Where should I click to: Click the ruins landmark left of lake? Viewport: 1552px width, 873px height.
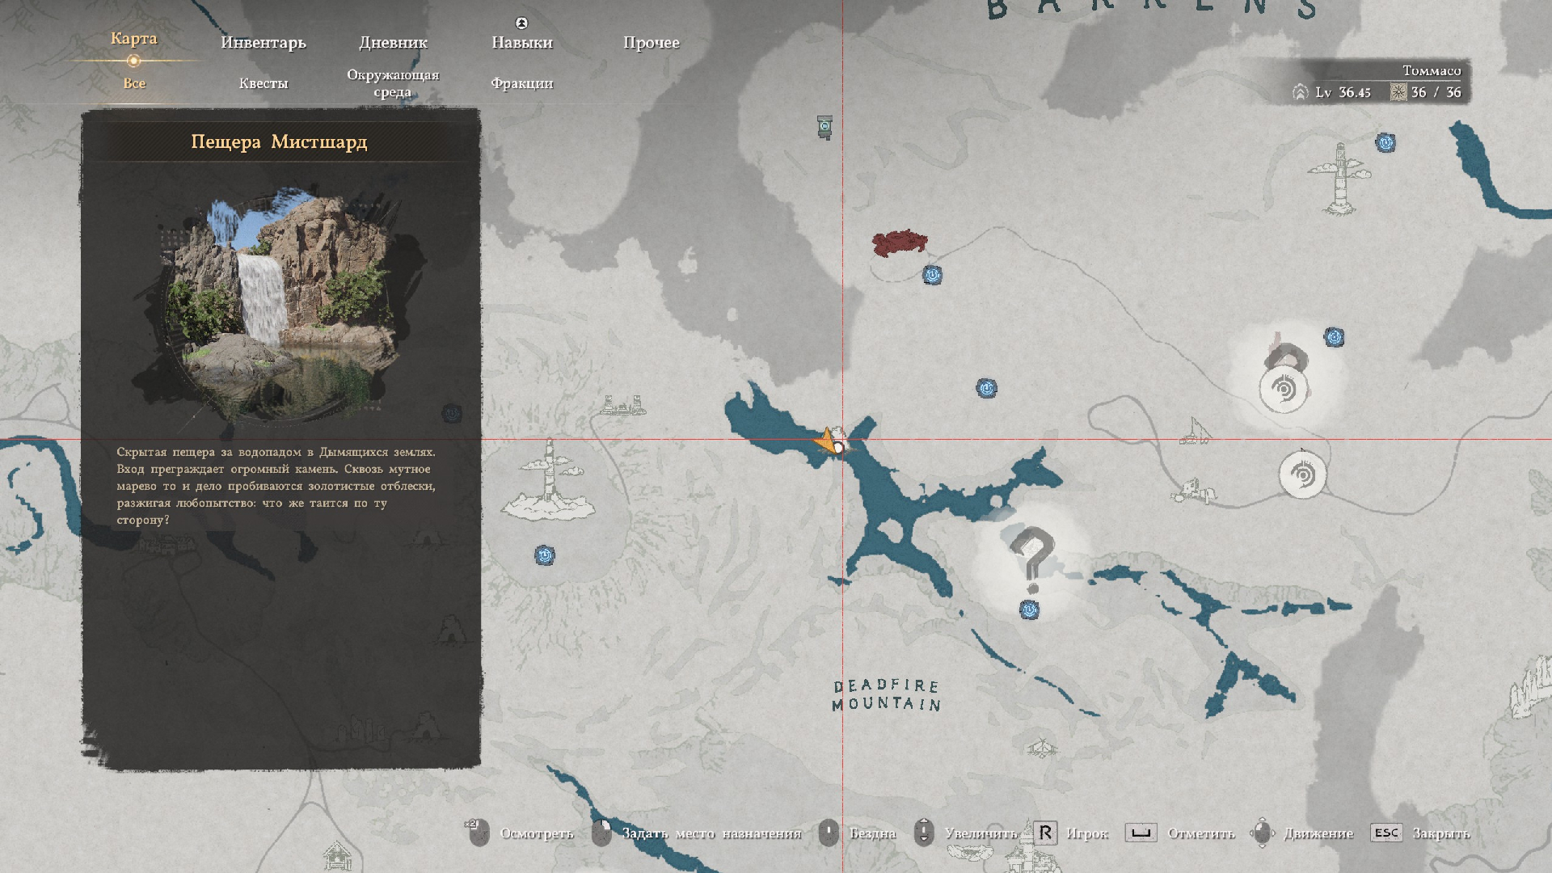623,404
